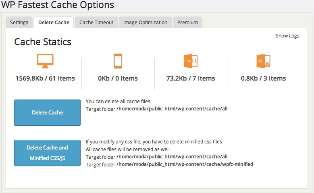Click the 0Kb / 0 Items mobile statistic

118,78
